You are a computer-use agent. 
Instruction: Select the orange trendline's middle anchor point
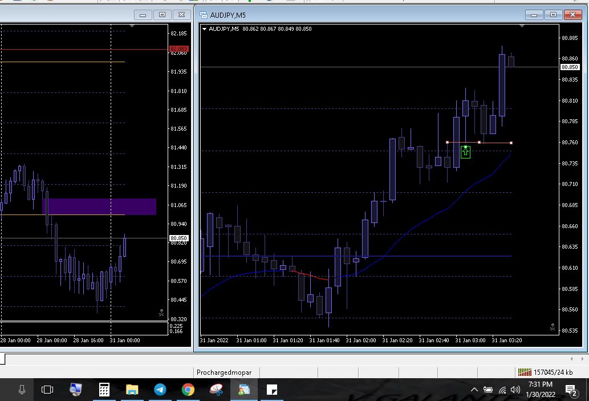coord(479,142)
